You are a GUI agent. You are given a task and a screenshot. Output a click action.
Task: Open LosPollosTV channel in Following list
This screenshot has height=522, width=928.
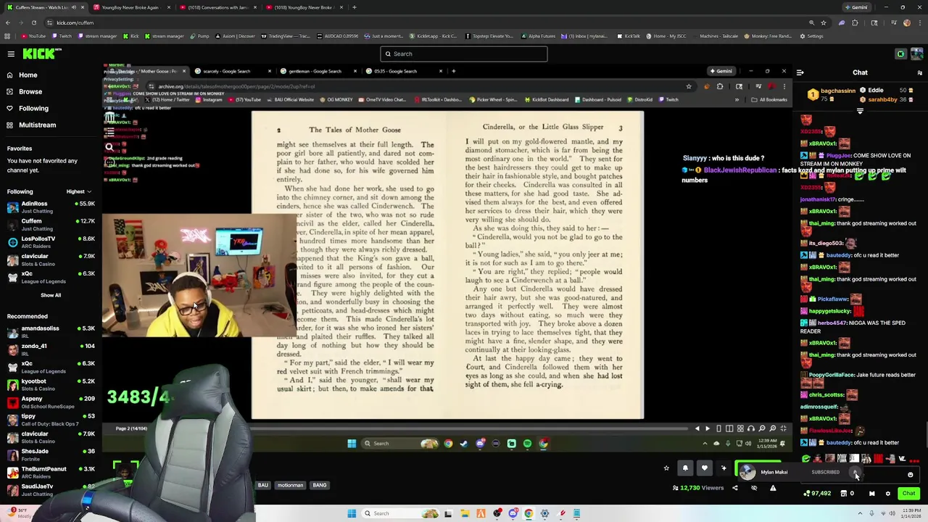tap(51, 242)
